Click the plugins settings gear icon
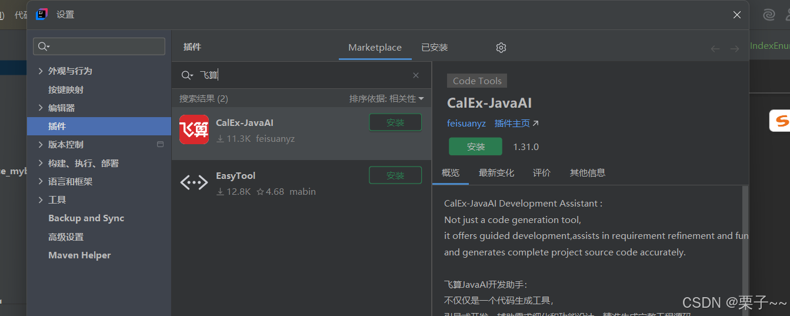 501,48
